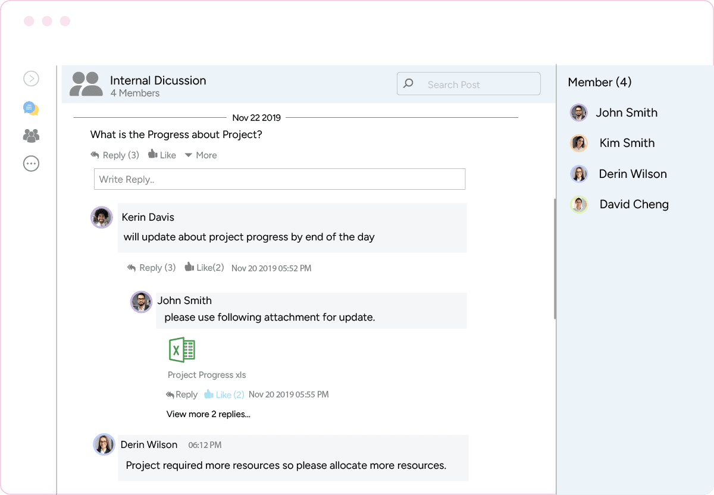Open Kerin Davis's profile avatar
The image size is (714, 495).
coord(101,217)
